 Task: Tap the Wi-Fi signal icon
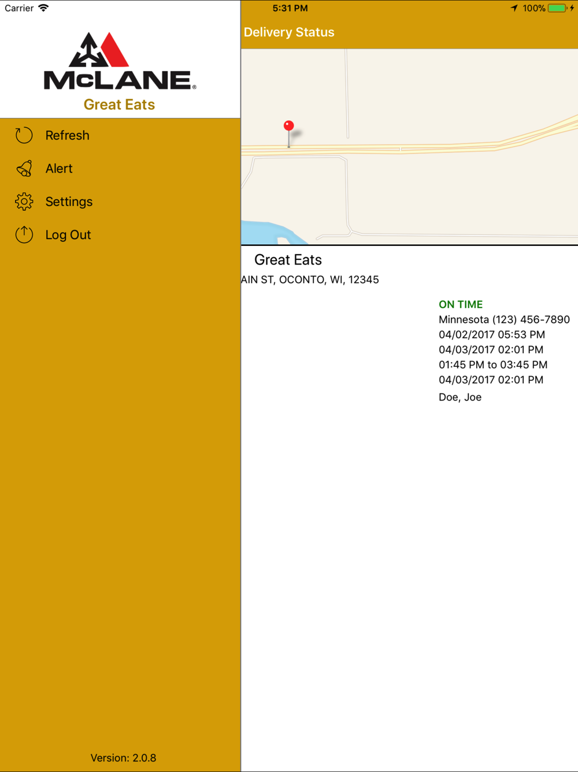[x=43, y=8]
